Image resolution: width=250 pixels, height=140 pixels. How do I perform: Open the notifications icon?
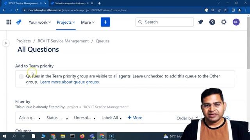click(200, 22)
